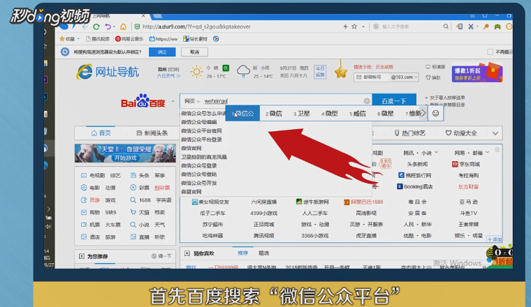The width and height of the screenshot is (531, 307).
Task: Select IME candidate 5 威信
Action: tap(358, 114)
